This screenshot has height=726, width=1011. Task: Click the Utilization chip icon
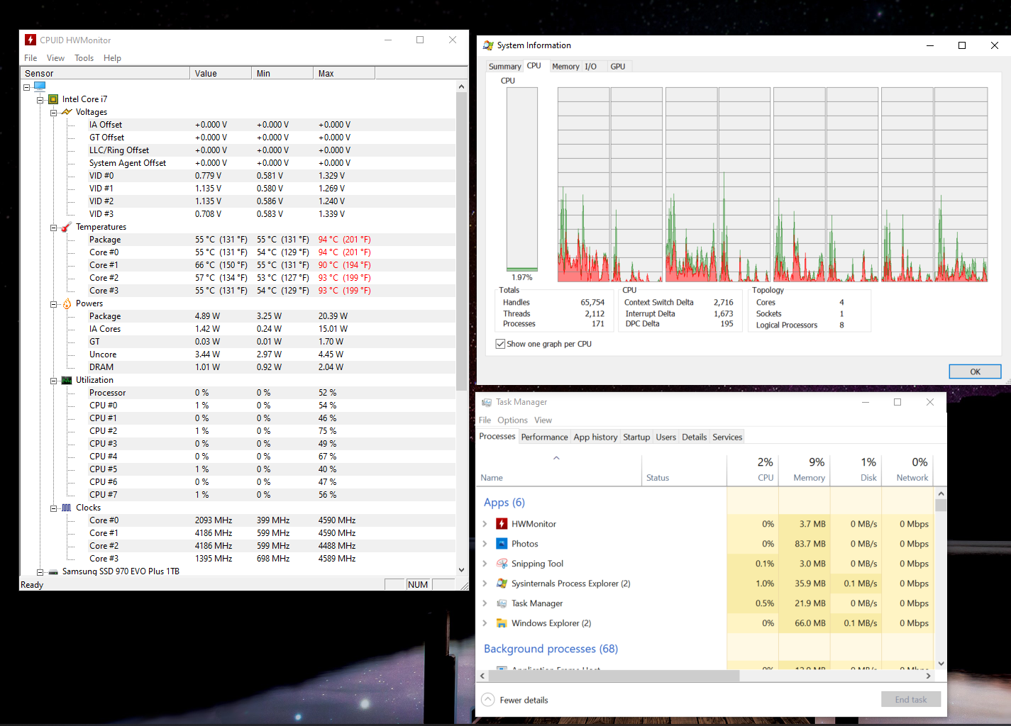[x=67, y=380]
